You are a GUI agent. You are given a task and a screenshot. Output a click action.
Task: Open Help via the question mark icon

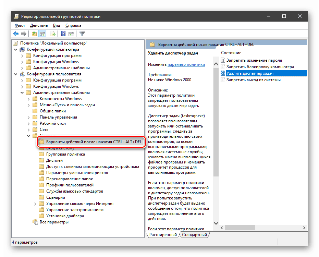(63, 34)
